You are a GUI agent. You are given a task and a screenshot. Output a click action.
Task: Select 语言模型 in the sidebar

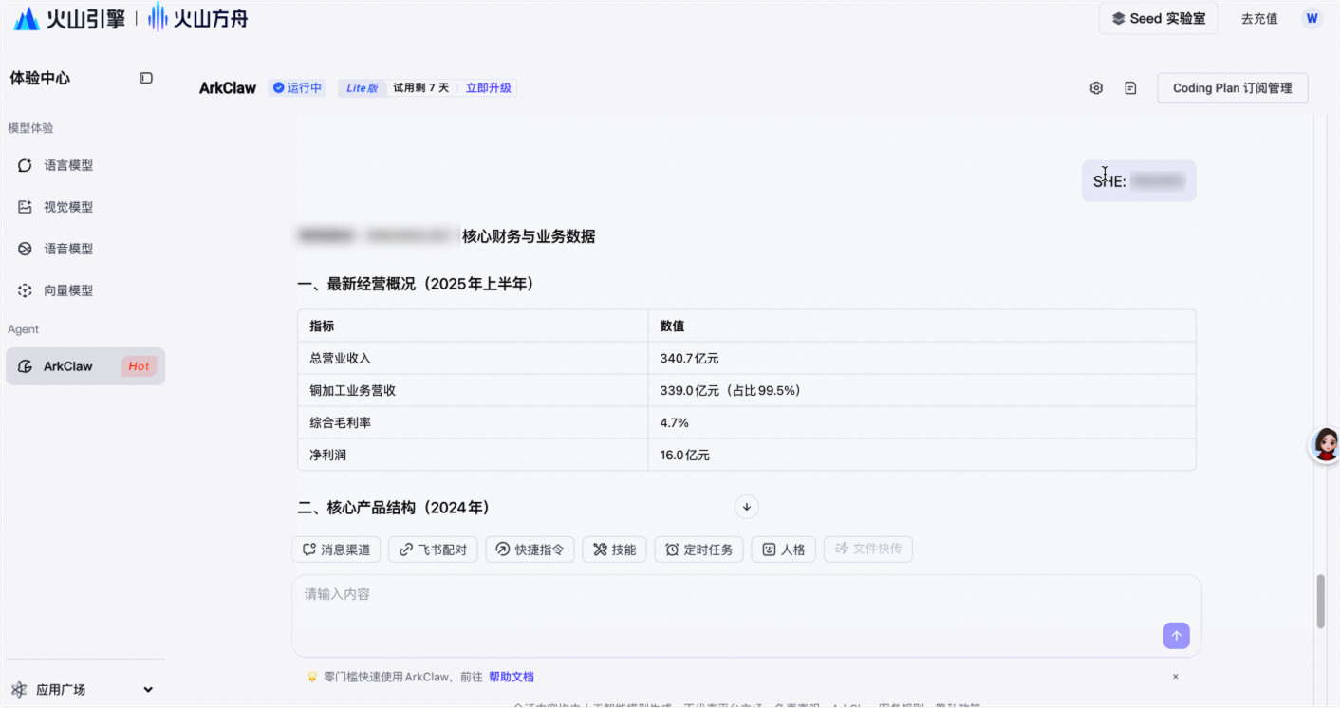[68, 165]
